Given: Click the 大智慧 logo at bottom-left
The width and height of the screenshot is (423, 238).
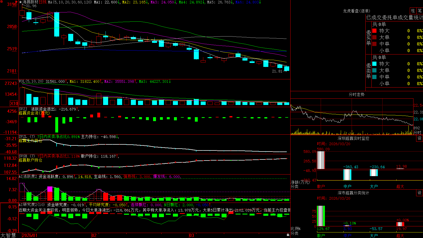Looking at the screenshot, I should tap(8, 235).
